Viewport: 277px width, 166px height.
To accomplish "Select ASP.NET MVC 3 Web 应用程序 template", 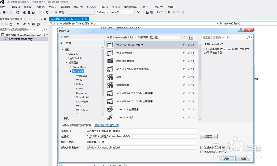I will click(152, 93).
